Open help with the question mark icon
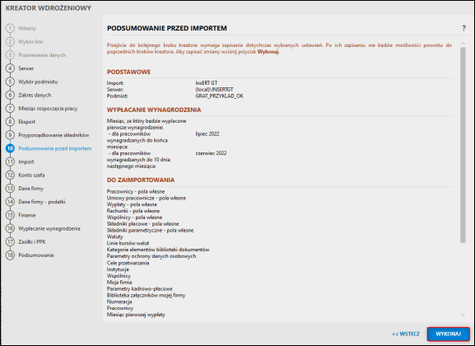The height and width of the screenshot is (346, 475). [463, 28]
